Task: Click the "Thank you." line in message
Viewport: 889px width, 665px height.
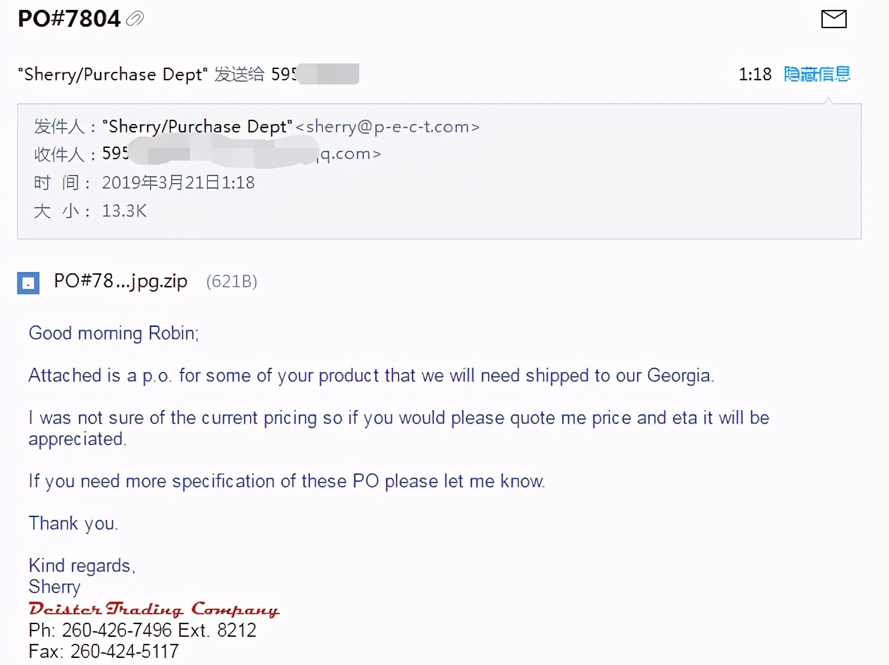Action: (73, 523)
